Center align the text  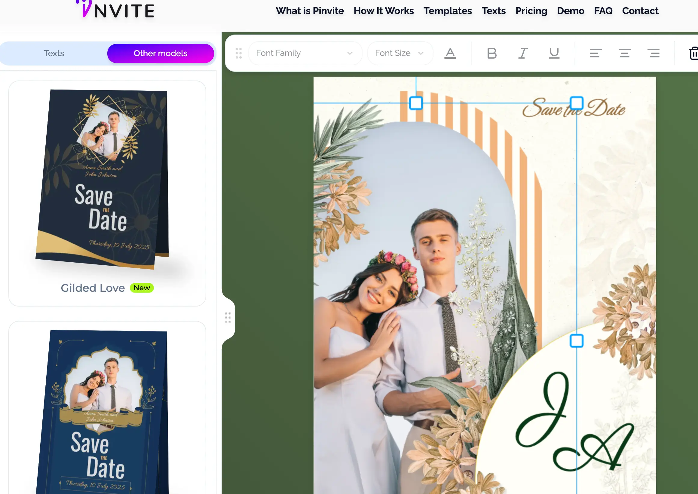coord(624,53)
